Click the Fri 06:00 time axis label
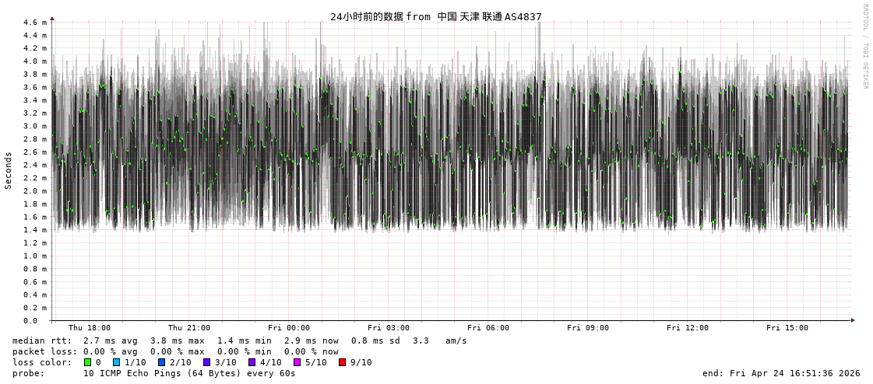 [488, 328]
